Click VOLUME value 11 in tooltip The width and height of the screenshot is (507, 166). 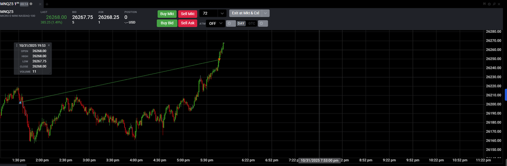(x=34, y=71)
